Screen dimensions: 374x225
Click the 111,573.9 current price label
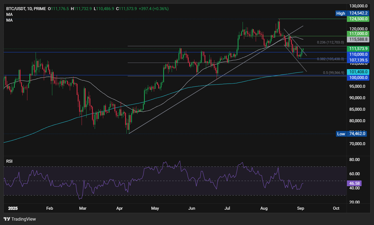pyautogui.click(x=358, y=49)
